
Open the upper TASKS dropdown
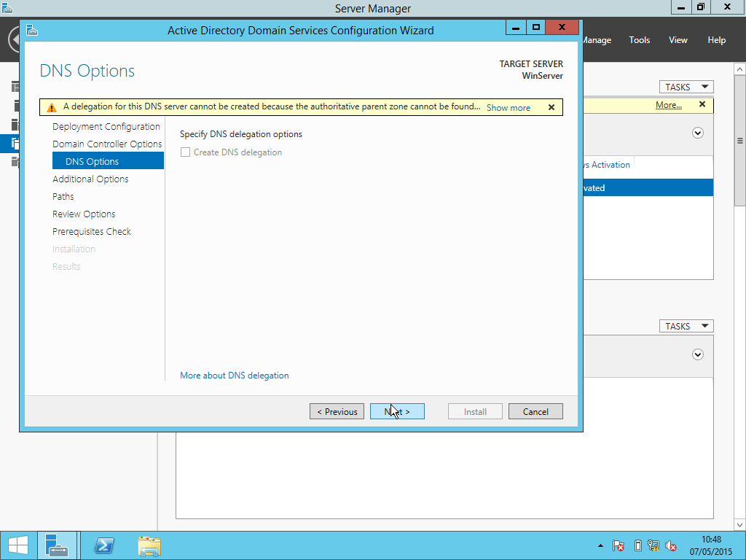(x=686, y=86)
